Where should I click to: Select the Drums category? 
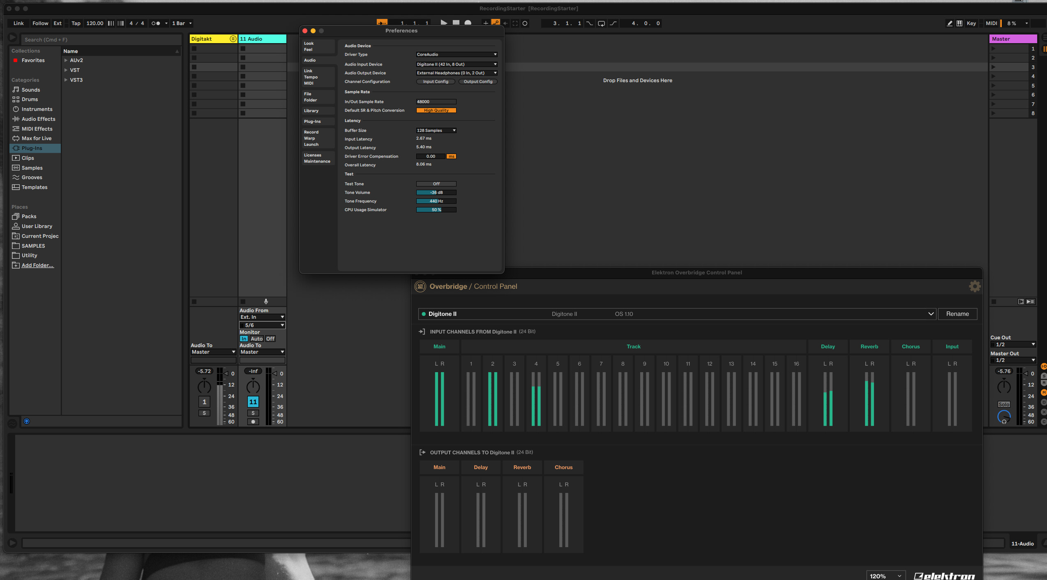tap(30, 99)
